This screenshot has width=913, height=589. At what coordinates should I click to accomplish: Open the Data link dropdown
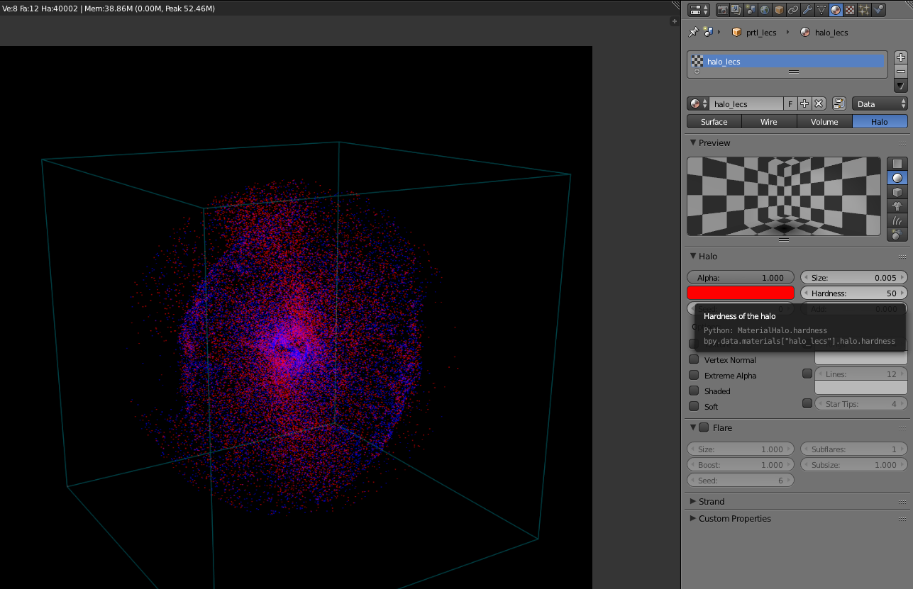click(x=880, y=103)
